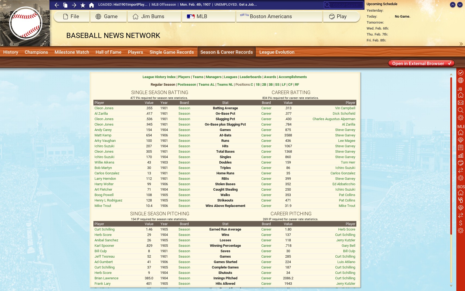Click the double-chevron expander below schedule
The height and width of the screenshot is (291, 465).
point(461,44)
